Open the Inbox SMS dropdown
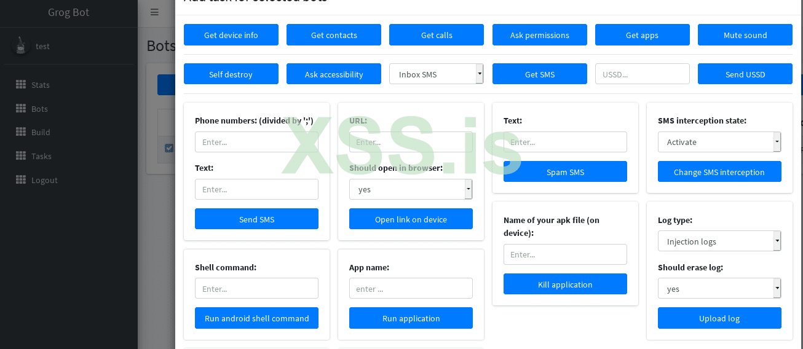Screen dimensions: 803x349 click(437, 74)
